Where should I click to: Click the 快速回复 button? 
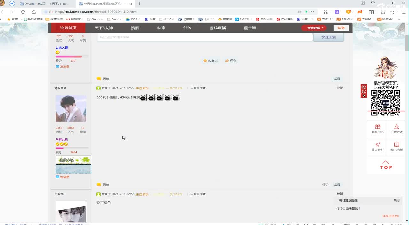tap(328, 37)
